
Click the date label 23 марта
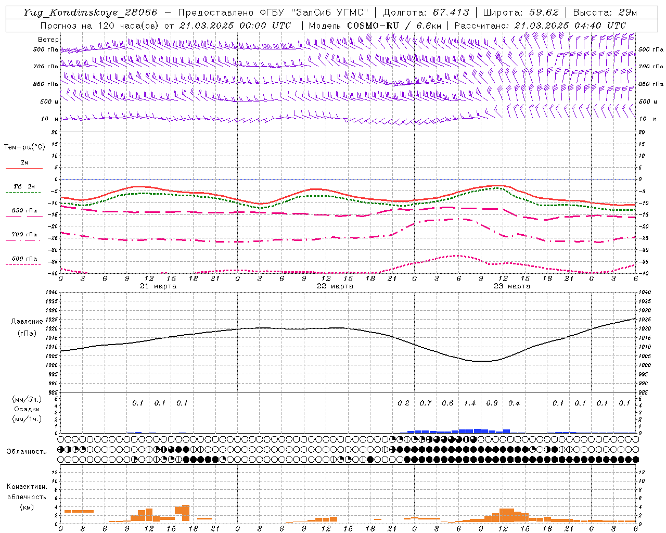(x=513, y=286)
